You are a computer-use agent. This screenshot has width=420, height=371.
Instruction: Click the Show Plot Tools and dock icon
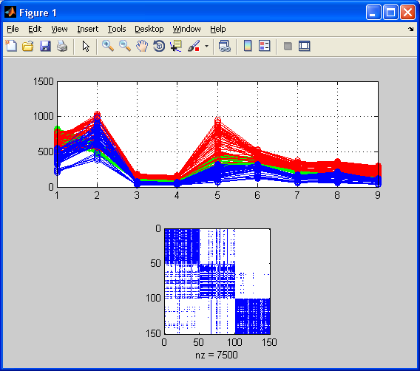tap(305, 46)
